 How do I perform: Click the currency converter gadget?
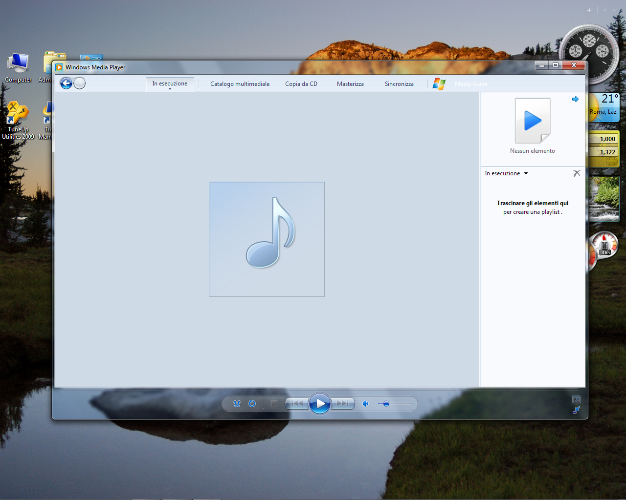pyautogui.click(x=604, y=149)
